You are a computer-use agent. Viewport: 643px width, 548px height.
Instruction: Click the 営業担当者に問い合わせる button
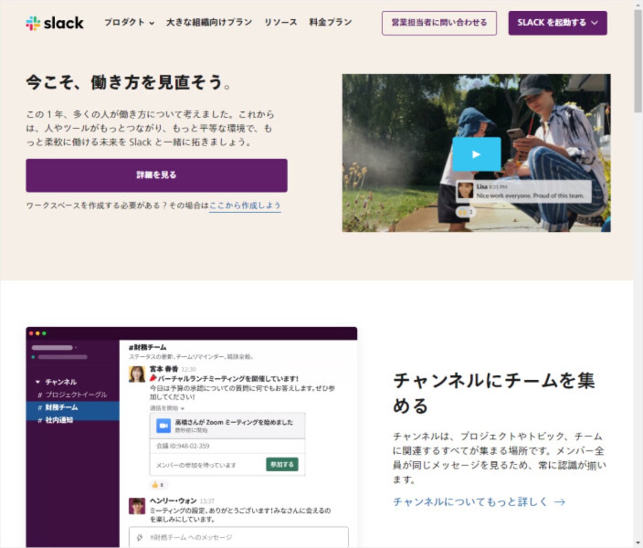point(439,23)
